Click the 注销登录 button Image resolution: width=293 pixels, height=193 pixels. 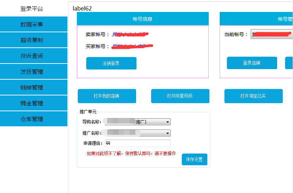click(111, 63)
